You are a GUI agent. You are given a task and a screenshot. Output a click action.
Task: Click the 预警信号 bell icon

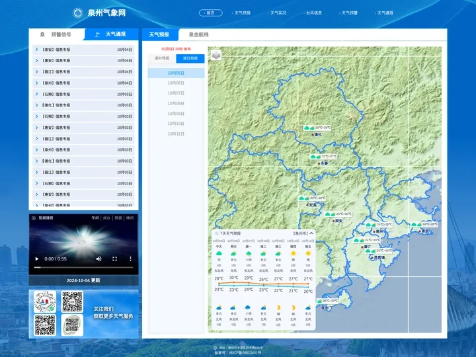42,34
